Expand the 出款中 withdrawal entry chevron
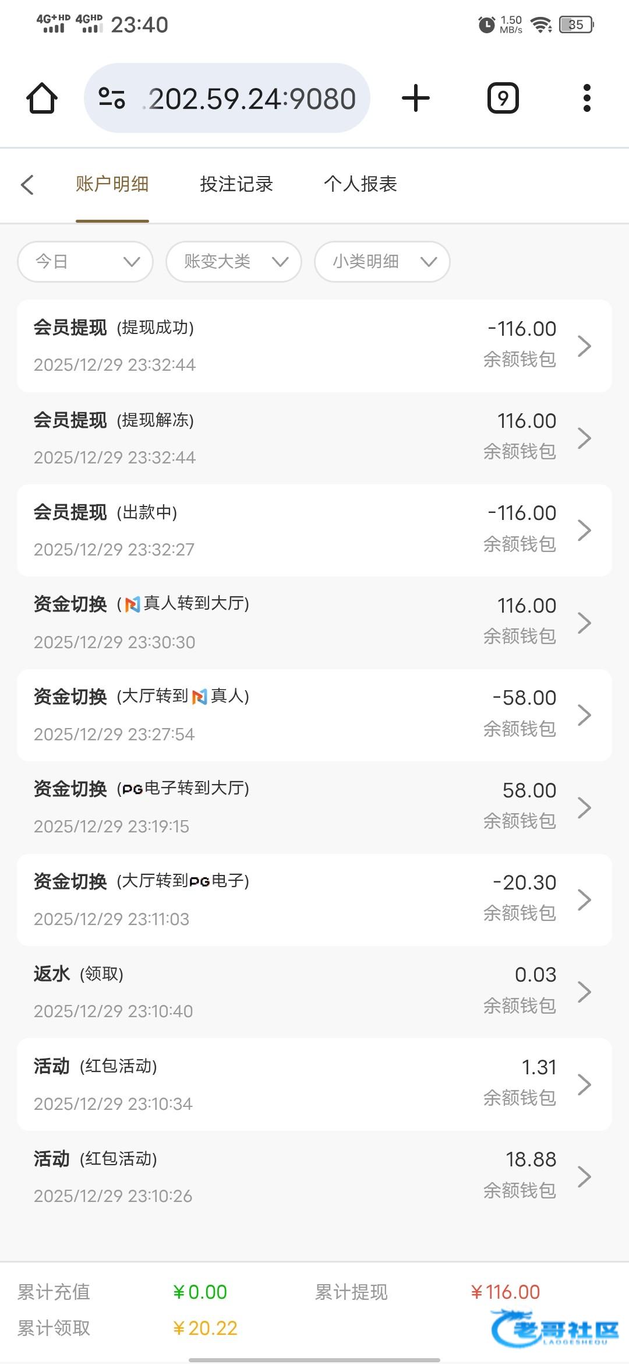Viewport: 629px width, 1364px height. tap(584, 530)
